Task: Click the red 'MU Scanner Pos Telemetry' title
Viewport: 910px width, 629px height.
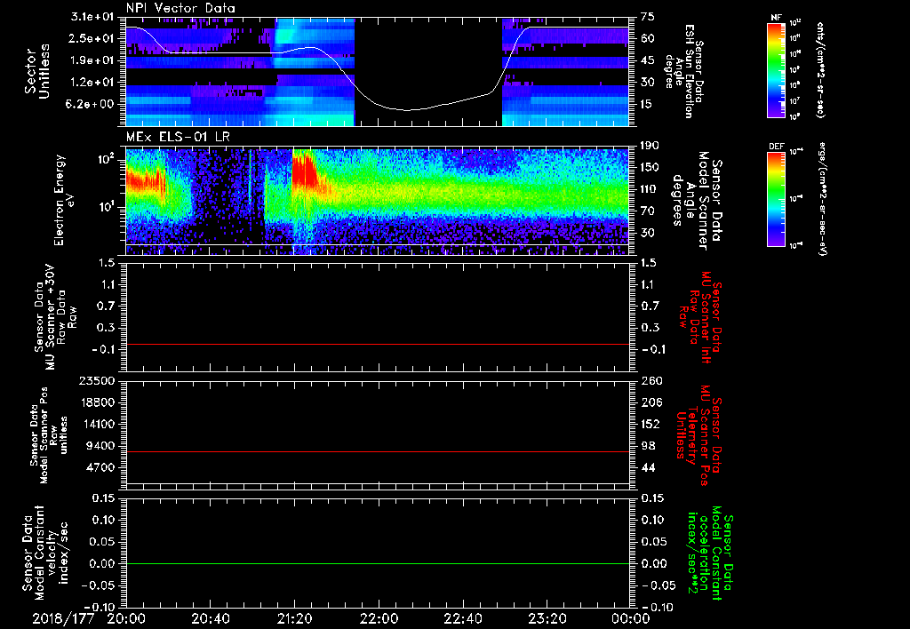Action: pos(698,435)
